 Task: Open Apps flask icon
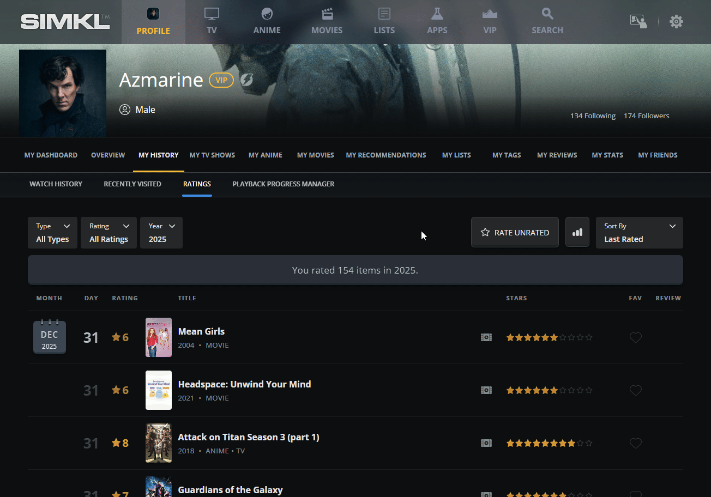coord(437,14)
